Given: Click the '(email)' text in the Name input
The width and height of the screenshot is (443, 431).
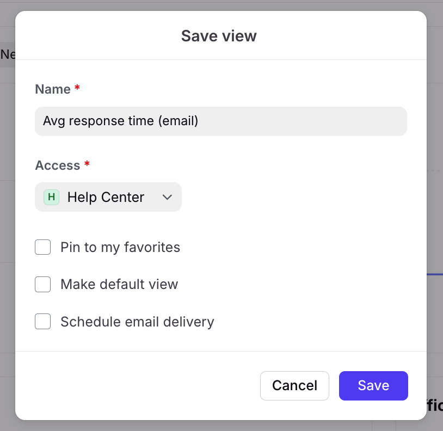Looking at the screenshot, I should 179,121.
